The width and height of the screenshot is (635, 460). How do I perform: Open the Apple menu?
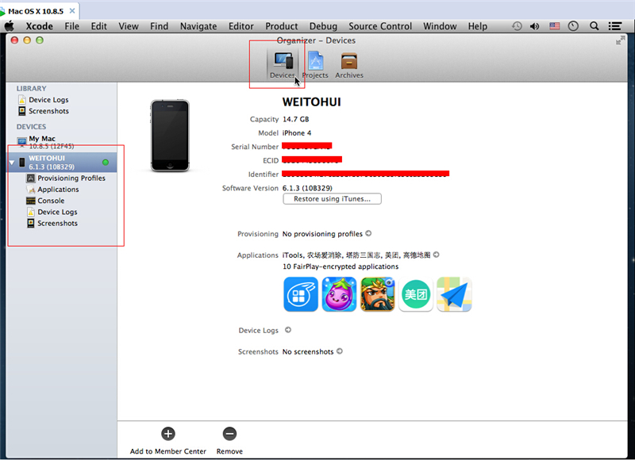coord(10,26)
